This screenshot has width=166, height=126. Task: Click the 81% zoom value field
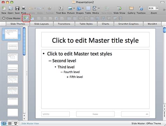[x=152, y=8]
